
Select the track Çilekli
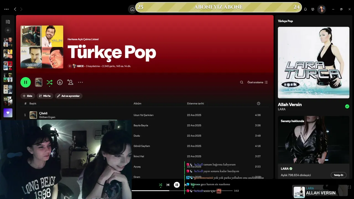pos(43,113)
